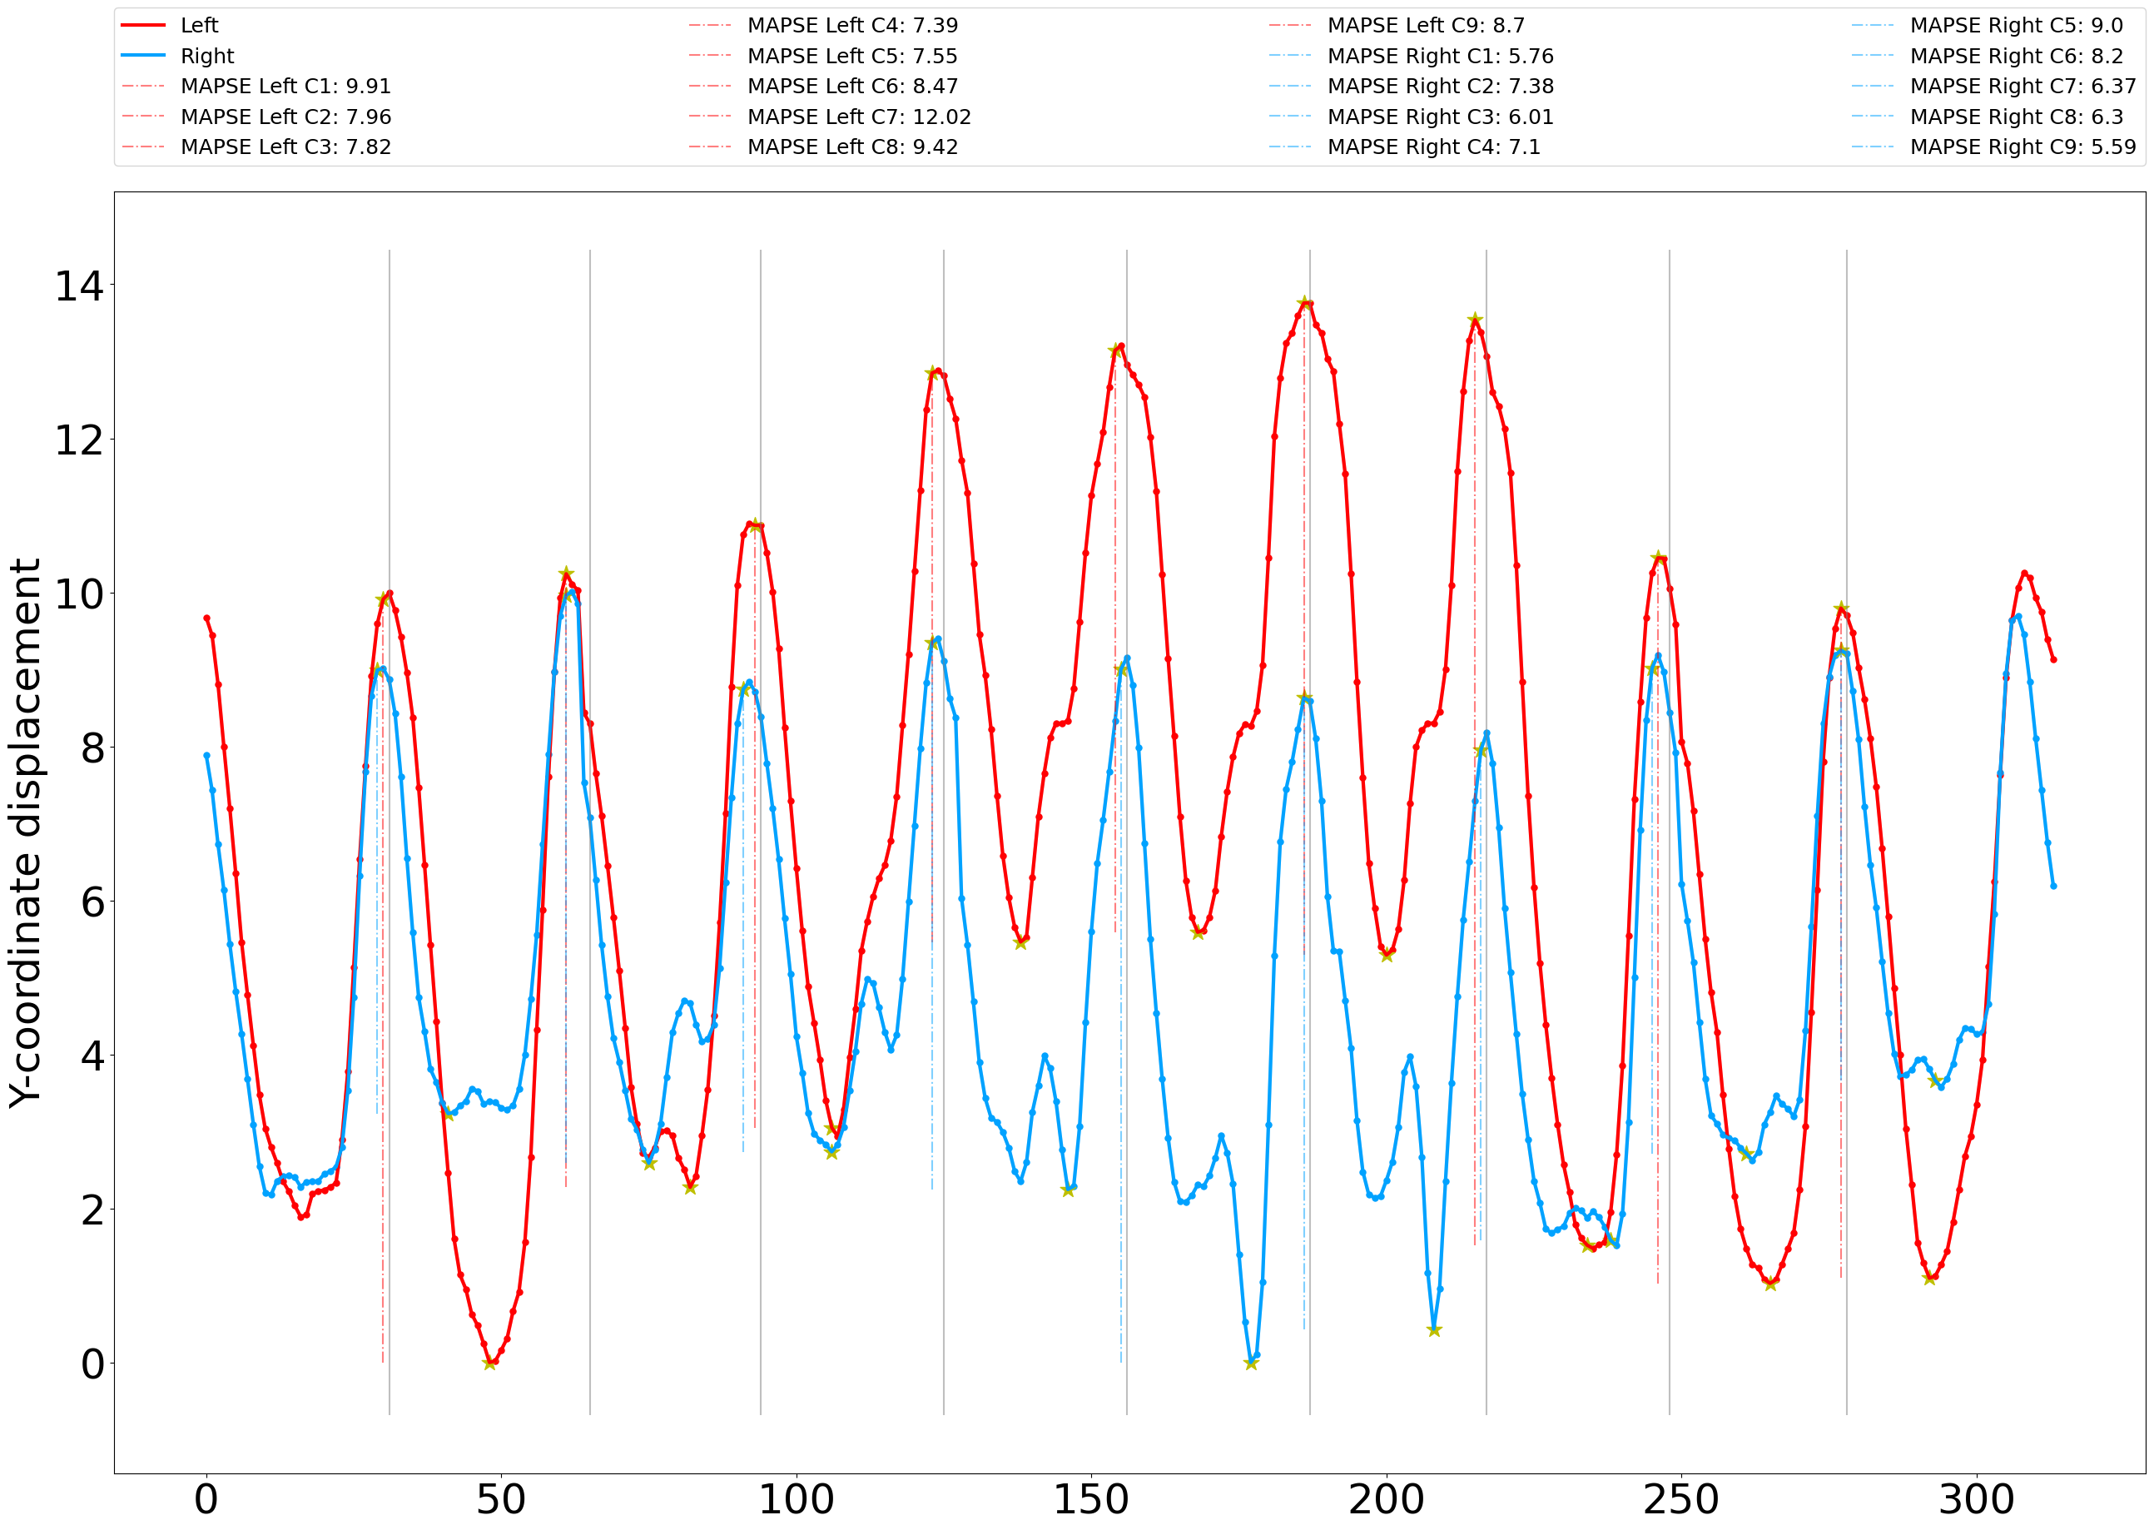Click the 'Right' legend entry
The height and width of the screenshot is (1530, 2154).
coord(207,57)
